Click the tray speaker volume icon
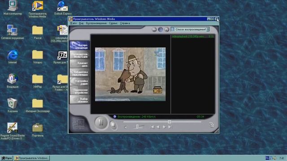Screen dimensions: 287x161 pos(274,158)
